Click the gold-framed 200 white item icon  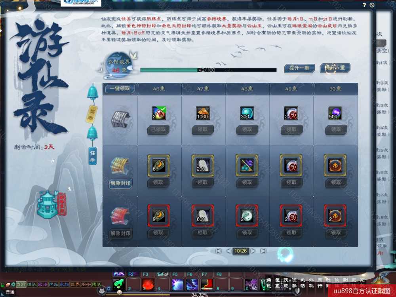pos(203,166)
